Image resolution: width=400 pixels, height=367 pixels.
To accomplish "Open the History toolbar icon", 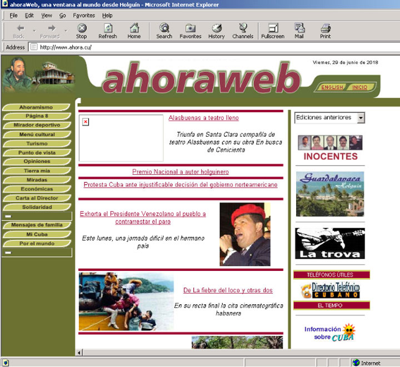I will click(217, 28).
